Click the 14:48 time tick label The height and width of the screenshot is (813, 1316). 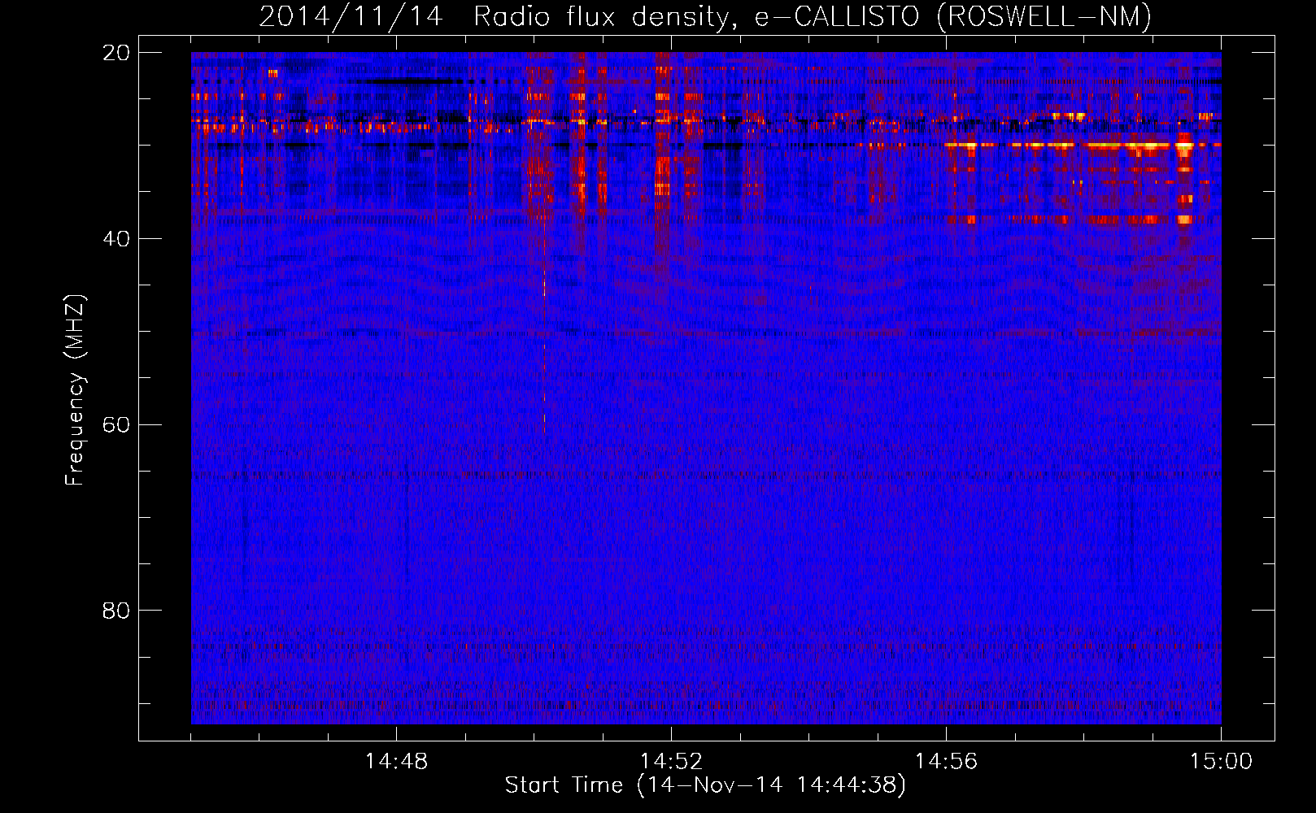pos(396,762)
